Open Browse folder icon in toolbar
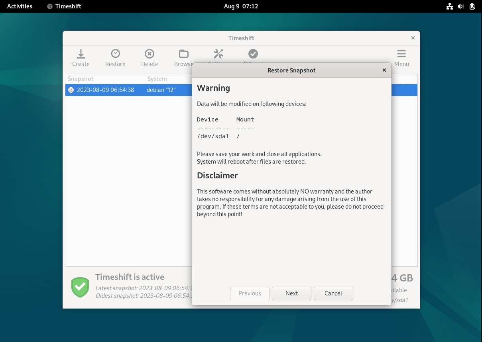Viewport: 482px width, 342px height. 183,53
